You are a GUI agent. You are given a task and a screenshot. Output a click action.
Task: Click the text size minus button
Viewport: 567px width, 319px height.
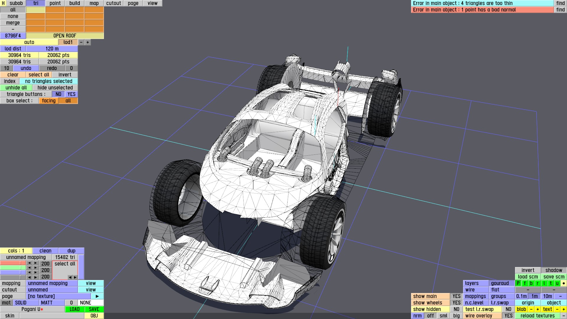[x=557, y=309]
